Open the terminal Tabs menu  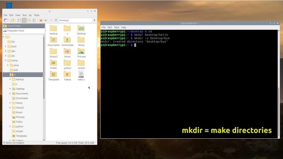(116, 27)
